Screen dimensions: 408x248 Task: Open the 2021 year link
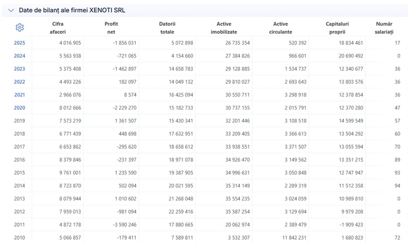[x=19, y=95]
